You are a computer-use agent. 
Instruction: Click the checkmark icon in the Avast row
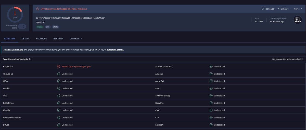click(x=211, y=88)
